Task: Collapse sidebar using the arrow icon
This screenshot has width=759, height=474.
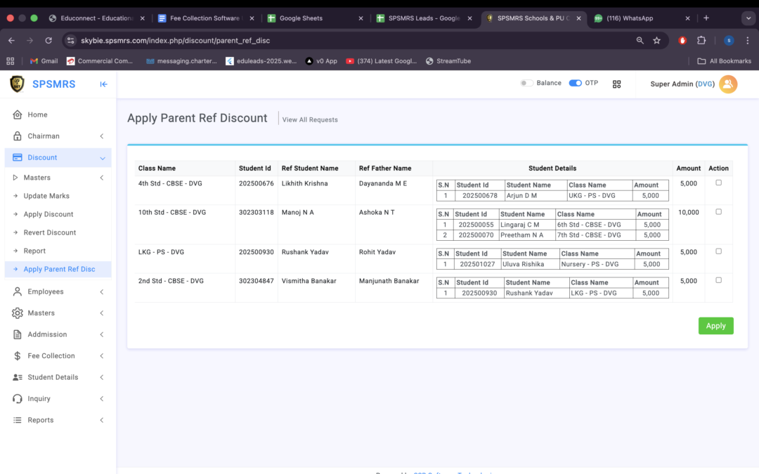Action: click(103, 84)
